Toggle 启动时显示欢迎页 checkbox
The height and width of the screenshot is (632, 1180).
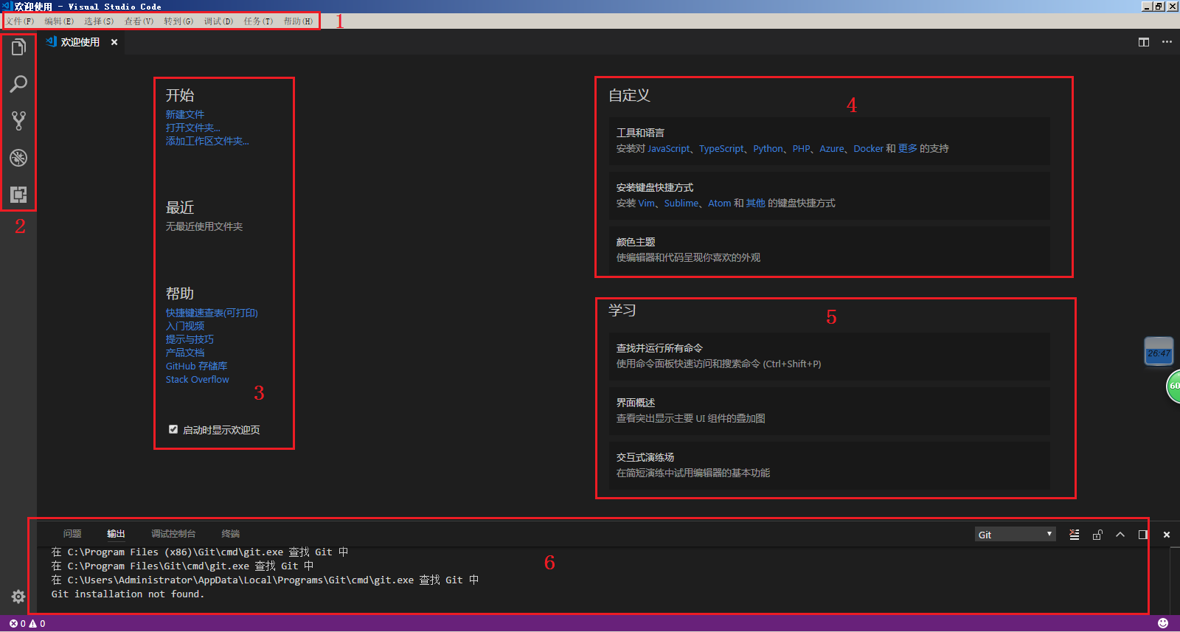173,429
